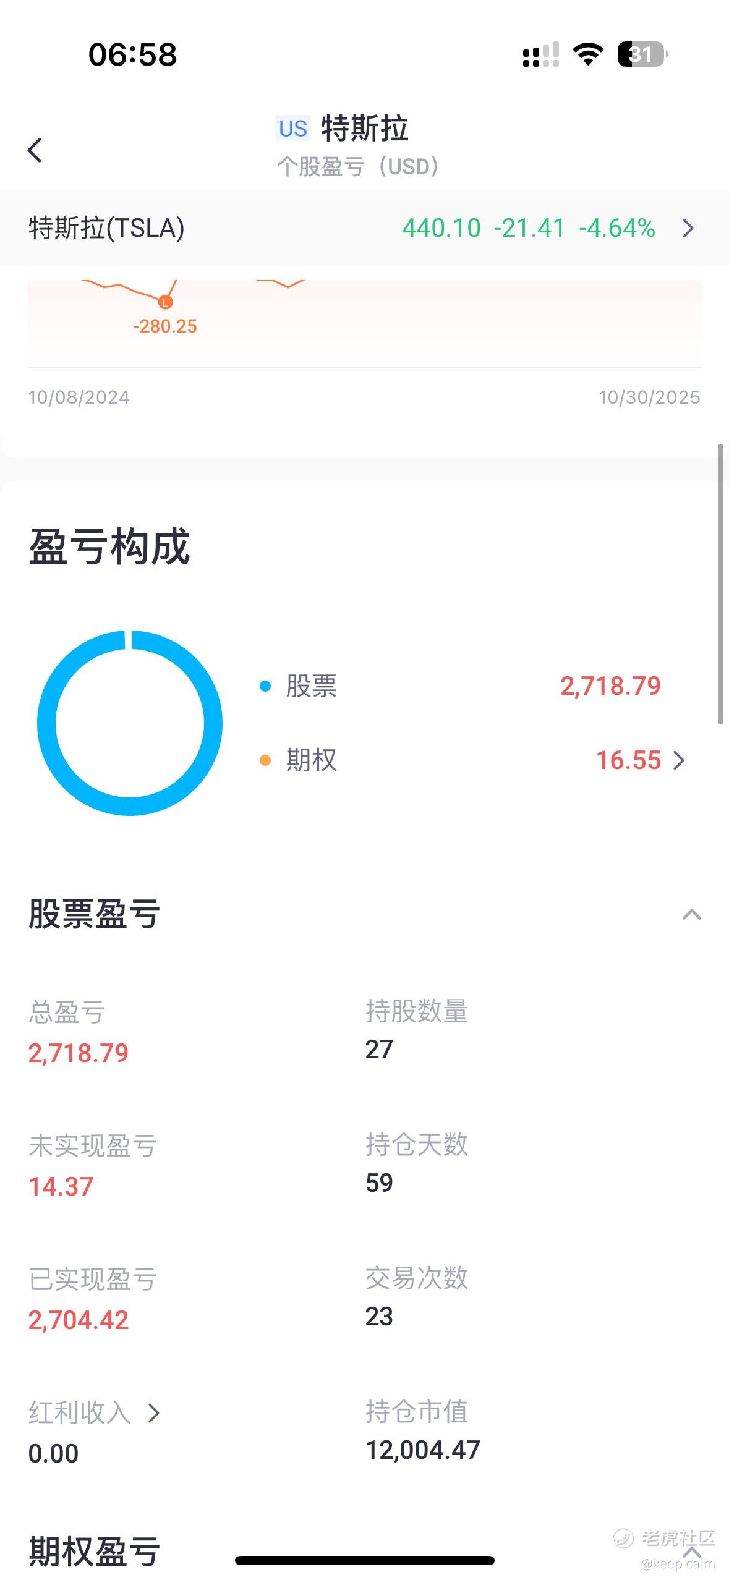
Task: Tap the Wi-Fi status icon
Action: click(x=588, y=54)
